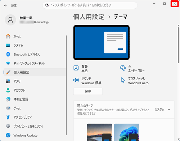Maximize the settings window
This screenshot has width=180, height=141.
(x=165, y=4)
